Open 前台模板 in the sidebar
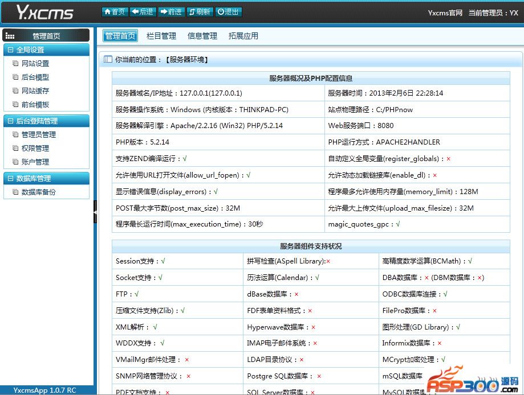 [x=35, y=105]
